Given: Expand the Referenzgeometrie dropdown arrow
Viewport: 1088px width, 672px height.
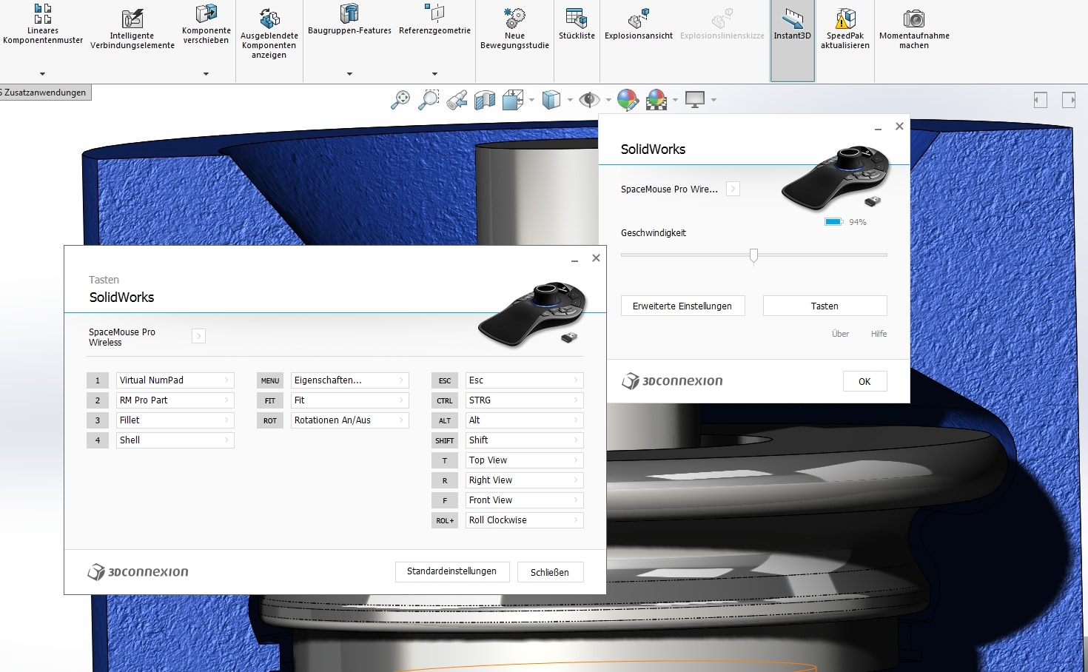Looking at the screenshot, I should tap(434, 74).
